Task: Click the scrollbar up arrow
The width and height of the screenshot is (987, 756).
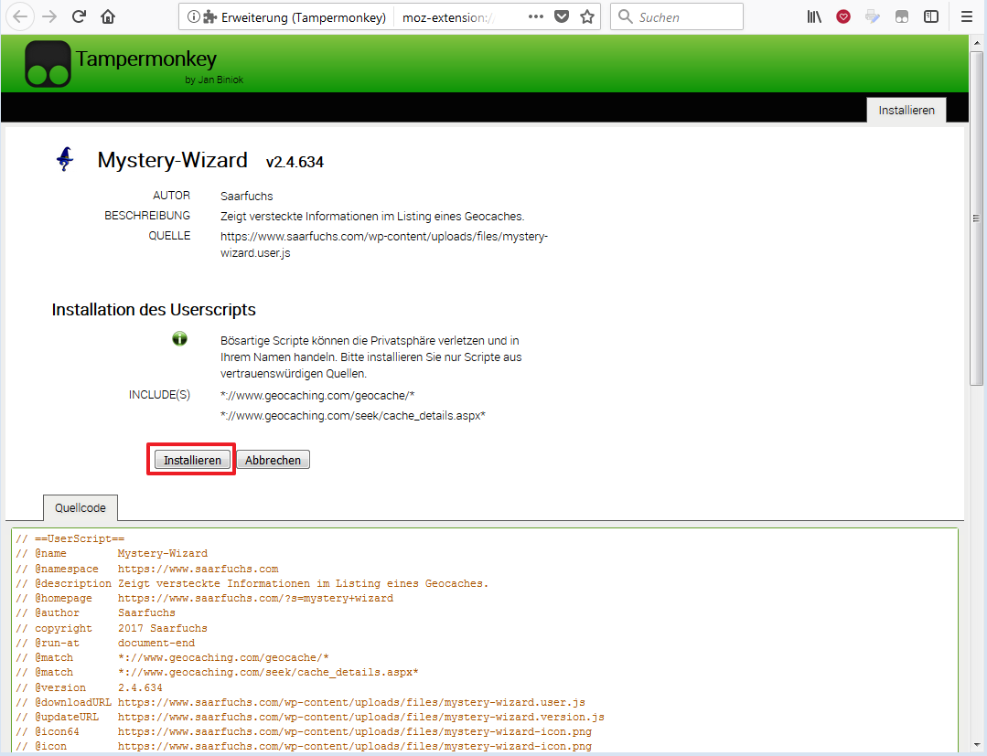Action: [976, 43]
